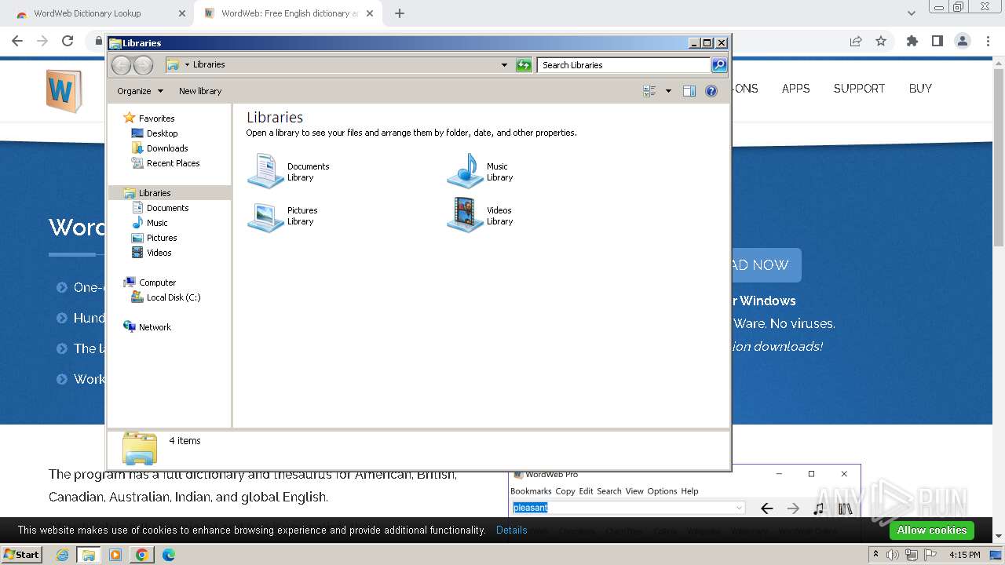Open the Organize dropdown menu
The image size is (1005, 565).
tap(140, 91)
